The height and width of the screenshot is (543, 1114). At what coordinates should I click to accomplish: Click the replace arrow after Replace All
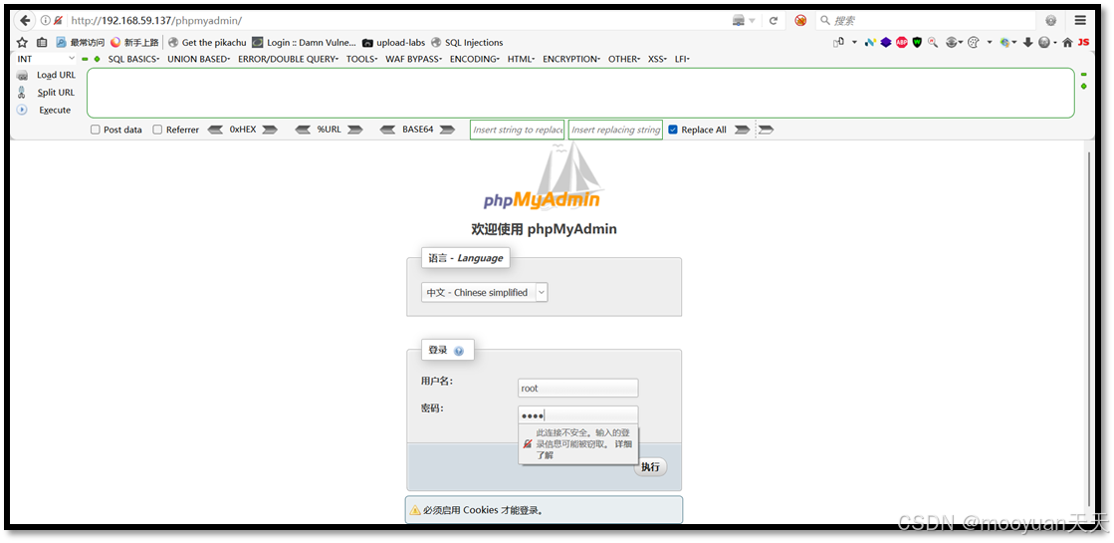tap(742, 131)
